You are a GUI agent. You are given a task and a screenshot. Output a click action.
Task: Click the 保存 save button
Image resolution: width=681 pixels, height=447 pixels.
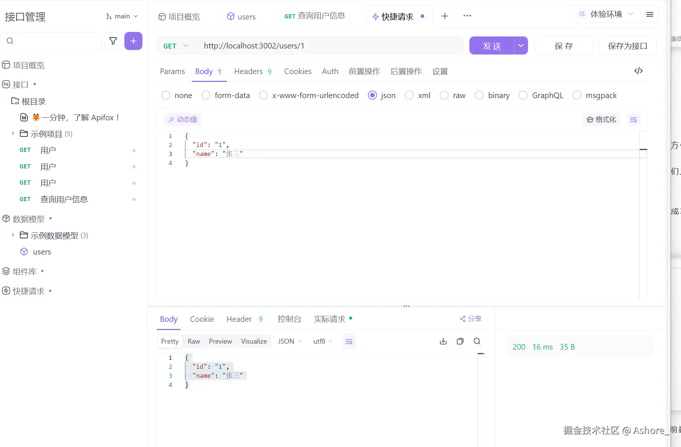564,45
